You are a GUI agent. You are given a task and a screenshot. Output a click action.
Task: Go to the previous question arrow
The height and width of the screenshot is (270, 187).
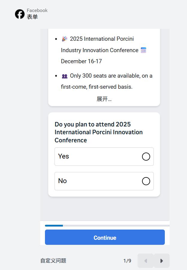click(x=146, y=261)
